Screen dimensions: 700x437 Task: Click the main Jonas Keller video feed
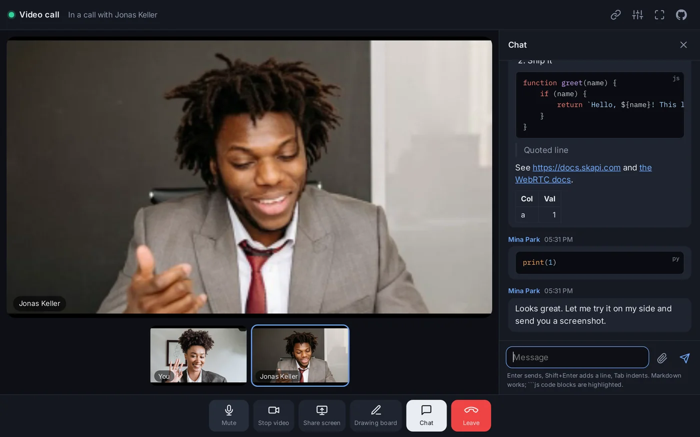pyautogui.click(x=249, y=177)
